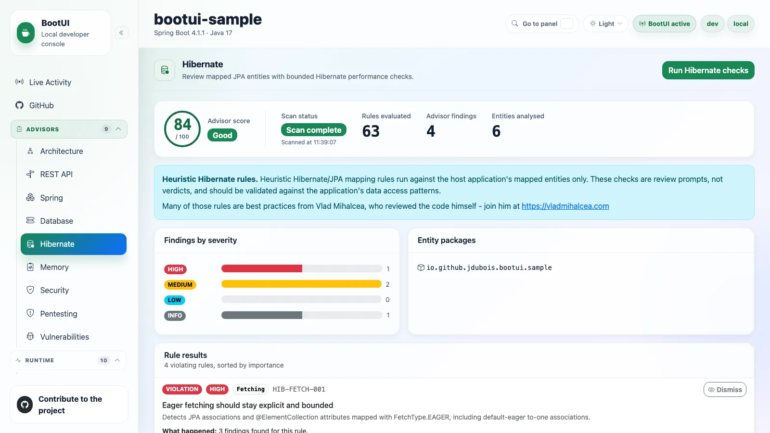770x433 pixels.
Task: Click the Fetching category tag
Action: click(x=251, y=389)
